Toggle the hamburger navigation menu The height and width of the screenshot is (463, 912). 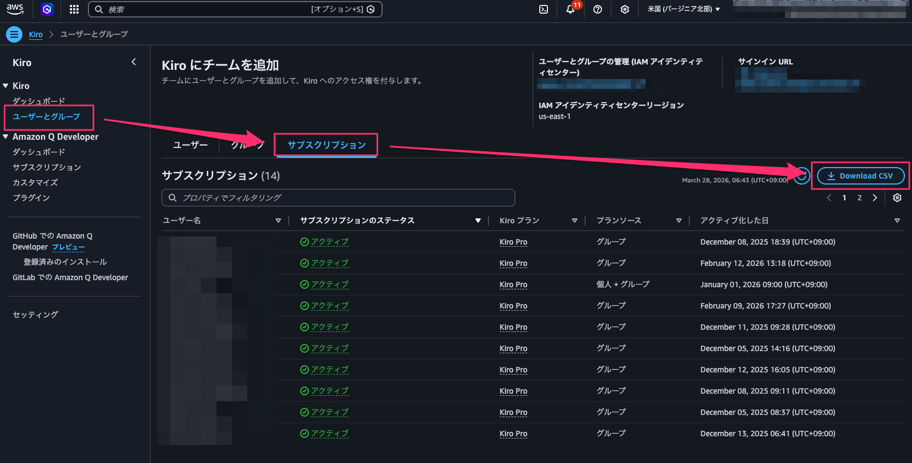14,34
